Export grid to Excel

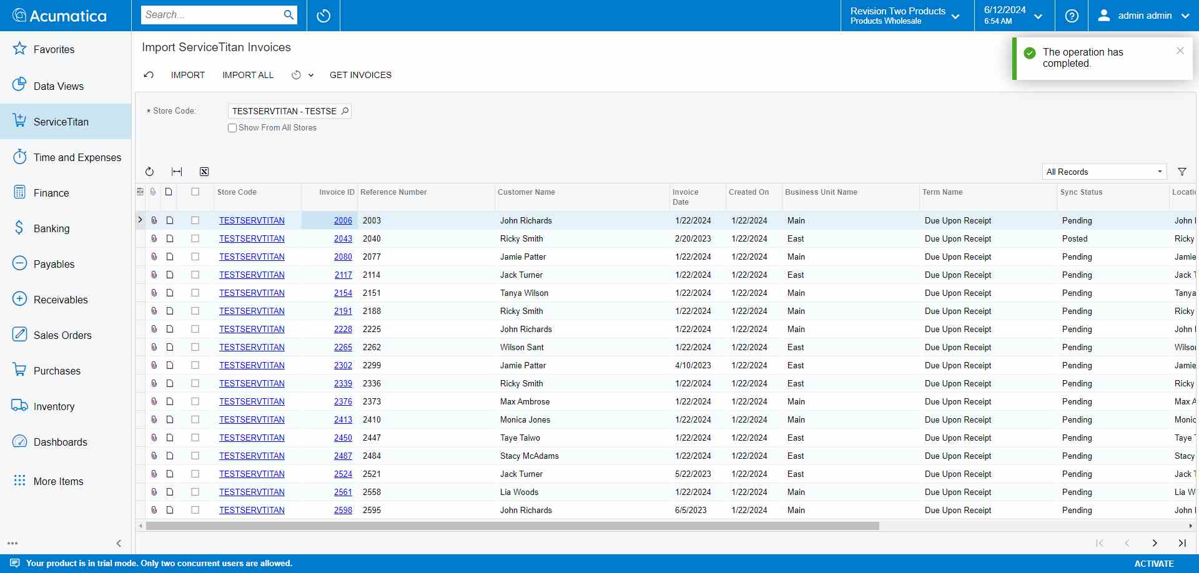204,172
